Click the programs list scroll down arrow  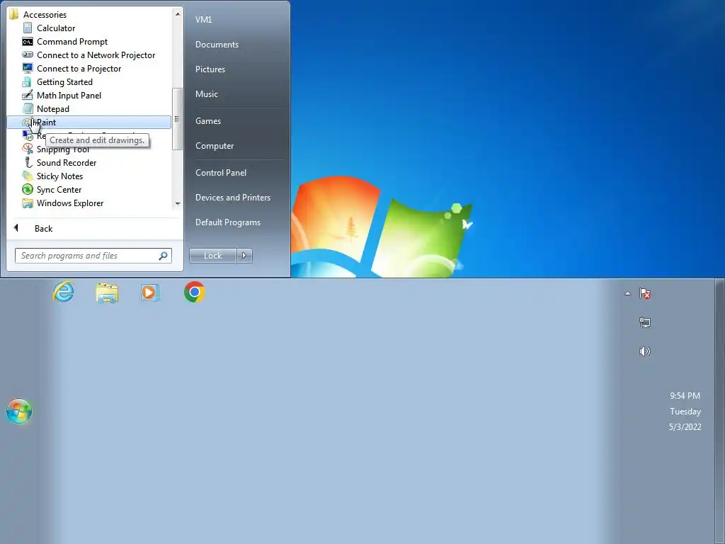coord(178,203)
